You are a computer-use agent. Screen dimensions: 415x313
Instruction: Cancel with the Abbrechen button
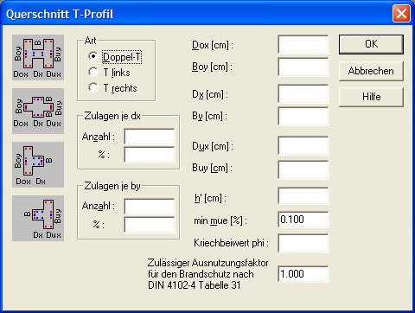[371, 71]
